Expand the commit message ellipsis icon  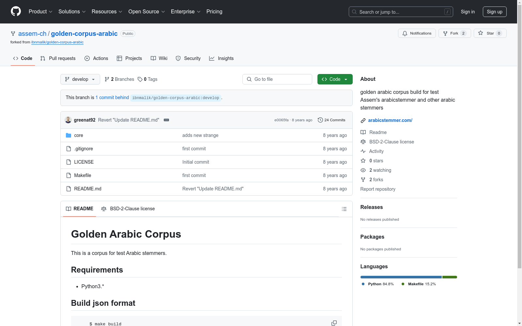coord(166,120)
